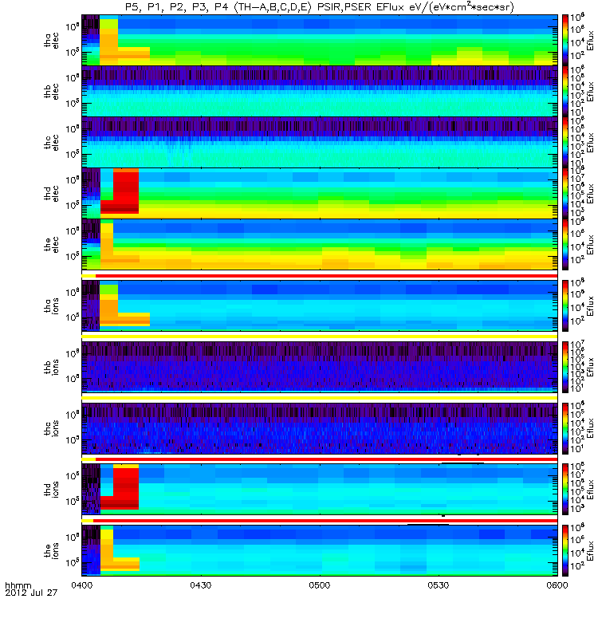Click the yellow status bar above thc ions panel

(x=320, y=398)
